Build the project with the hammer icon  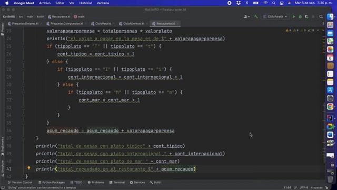pyautogui.click(x=256, y=16)
